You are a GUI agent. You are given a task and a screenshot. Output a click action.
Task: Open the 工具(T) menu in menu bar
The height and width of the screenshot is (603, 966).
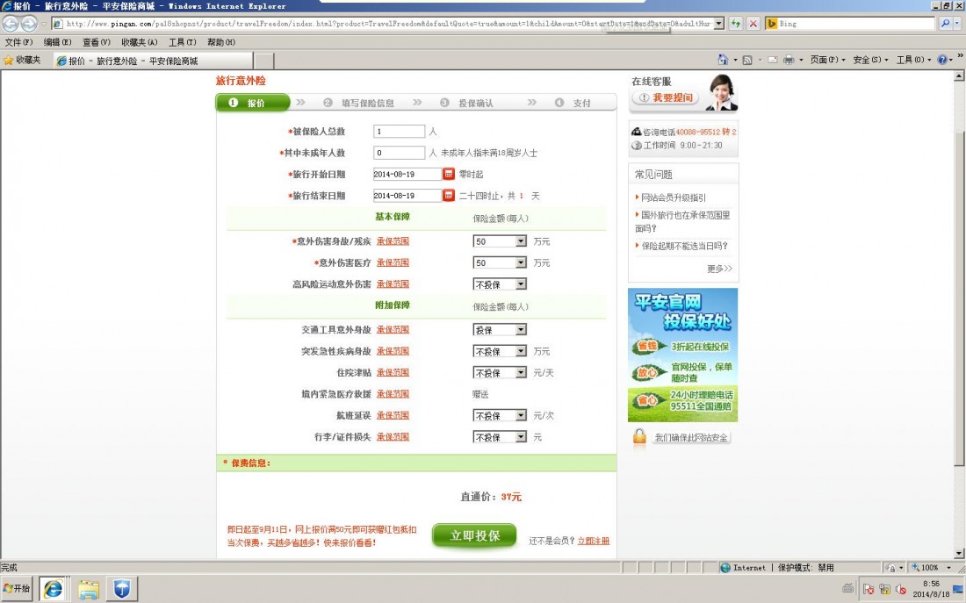pyautogui.click(x=183, y=42)
